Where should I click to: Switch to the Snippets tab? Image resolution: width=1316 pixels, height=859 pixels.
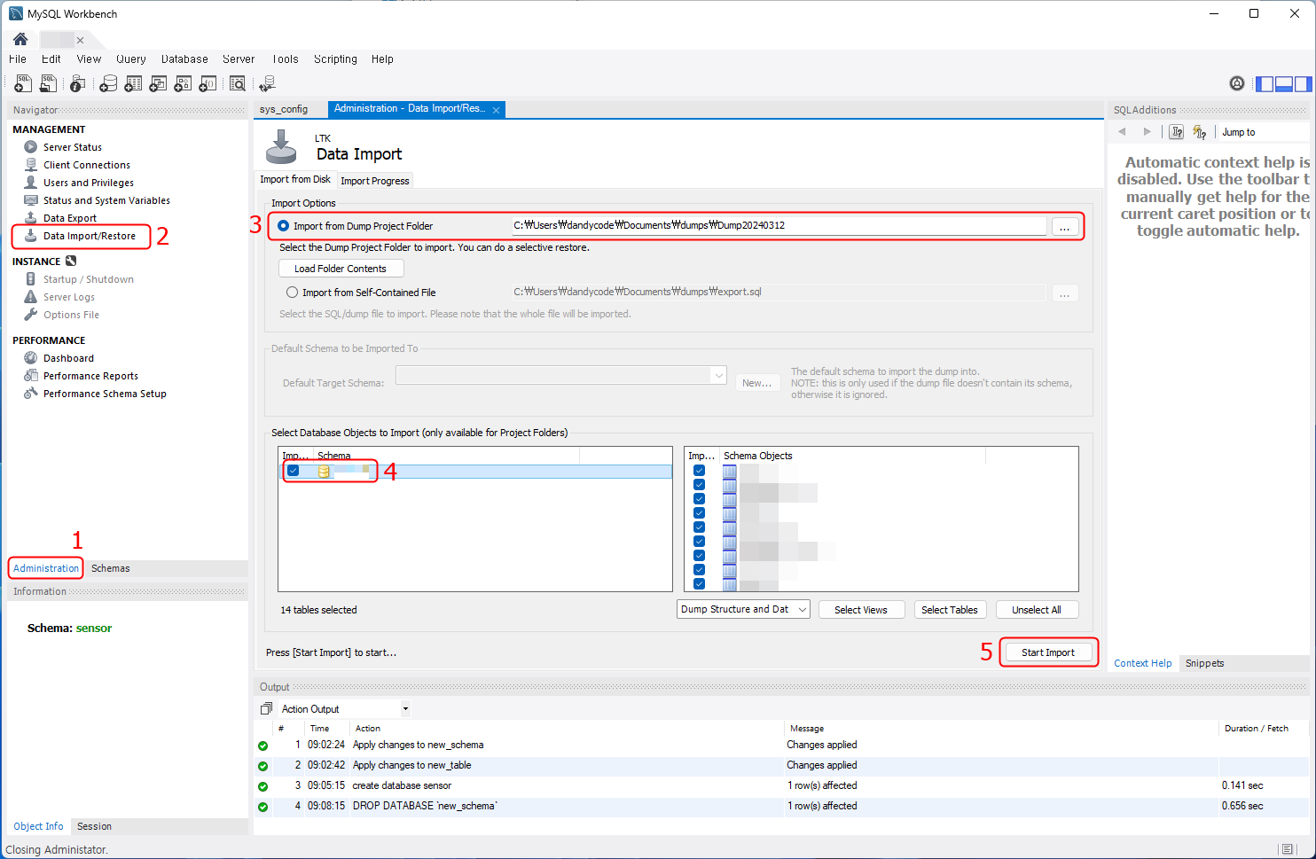(x=1204, y=663)
